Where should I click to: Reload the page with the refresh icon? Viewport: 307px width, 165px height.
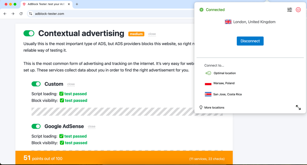tap(21, 14)
